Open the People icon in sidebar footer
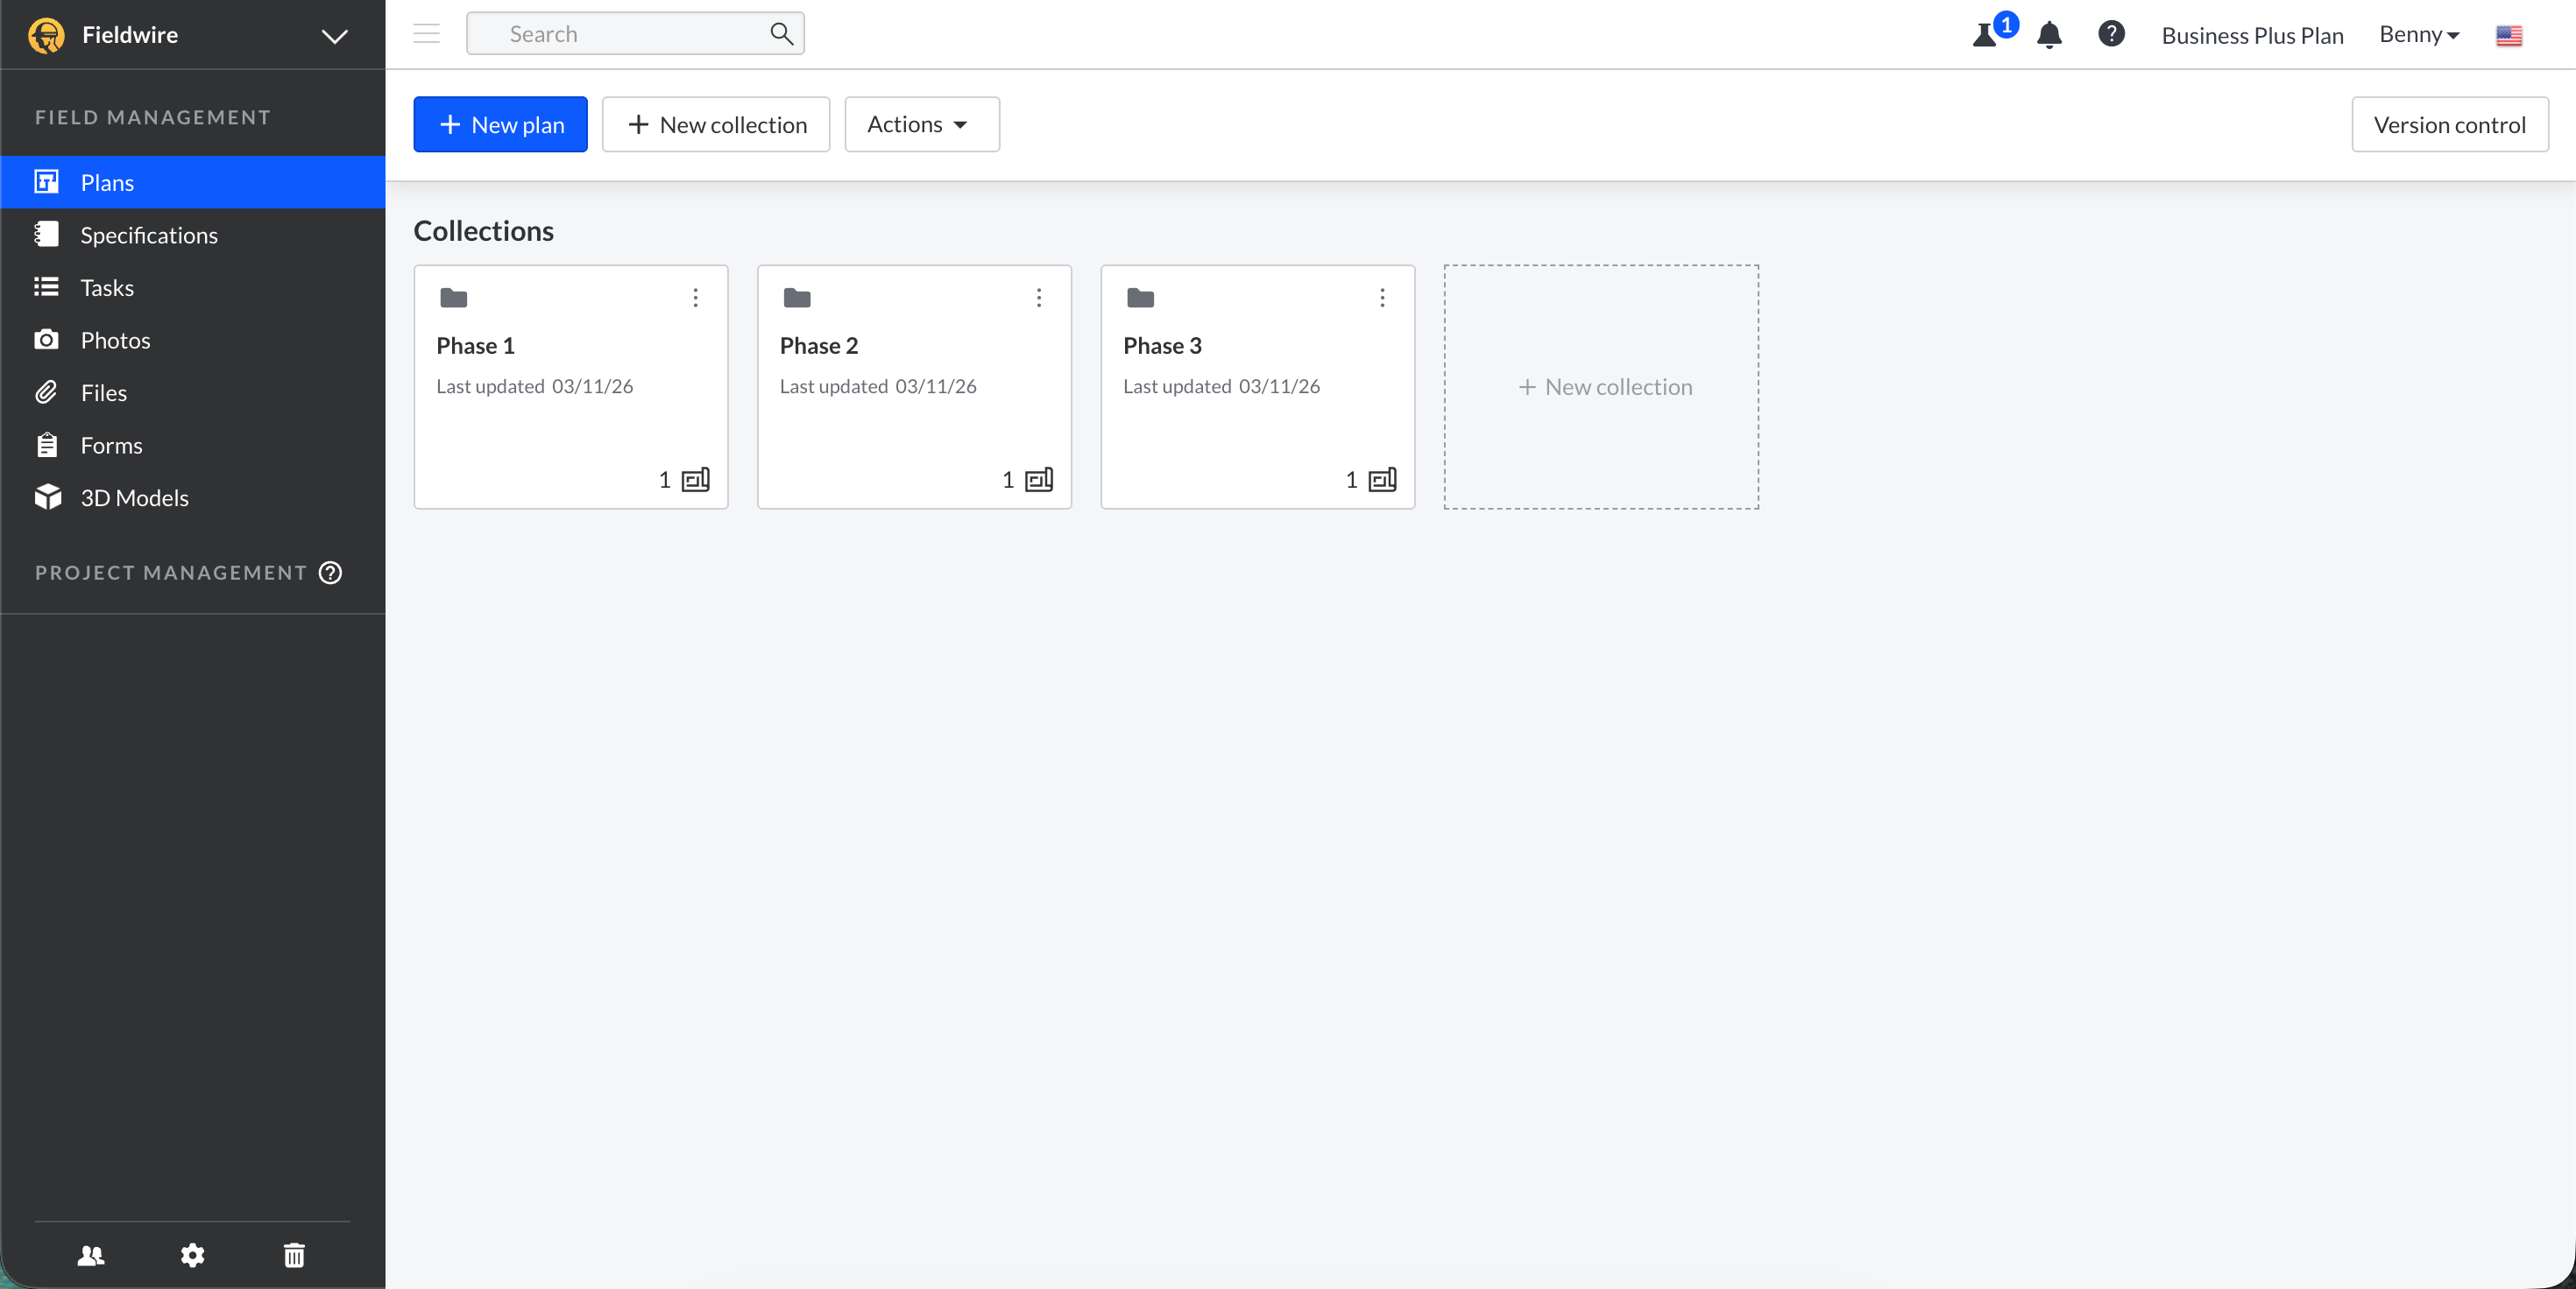This screenshot has height=1289, width=2576. pyautogui.click(x=91, y=1255)
